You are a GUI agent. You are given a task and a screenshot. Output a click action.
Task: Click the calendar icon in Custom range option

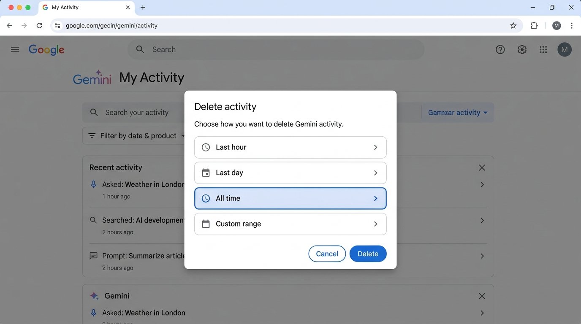coord(206,224)
